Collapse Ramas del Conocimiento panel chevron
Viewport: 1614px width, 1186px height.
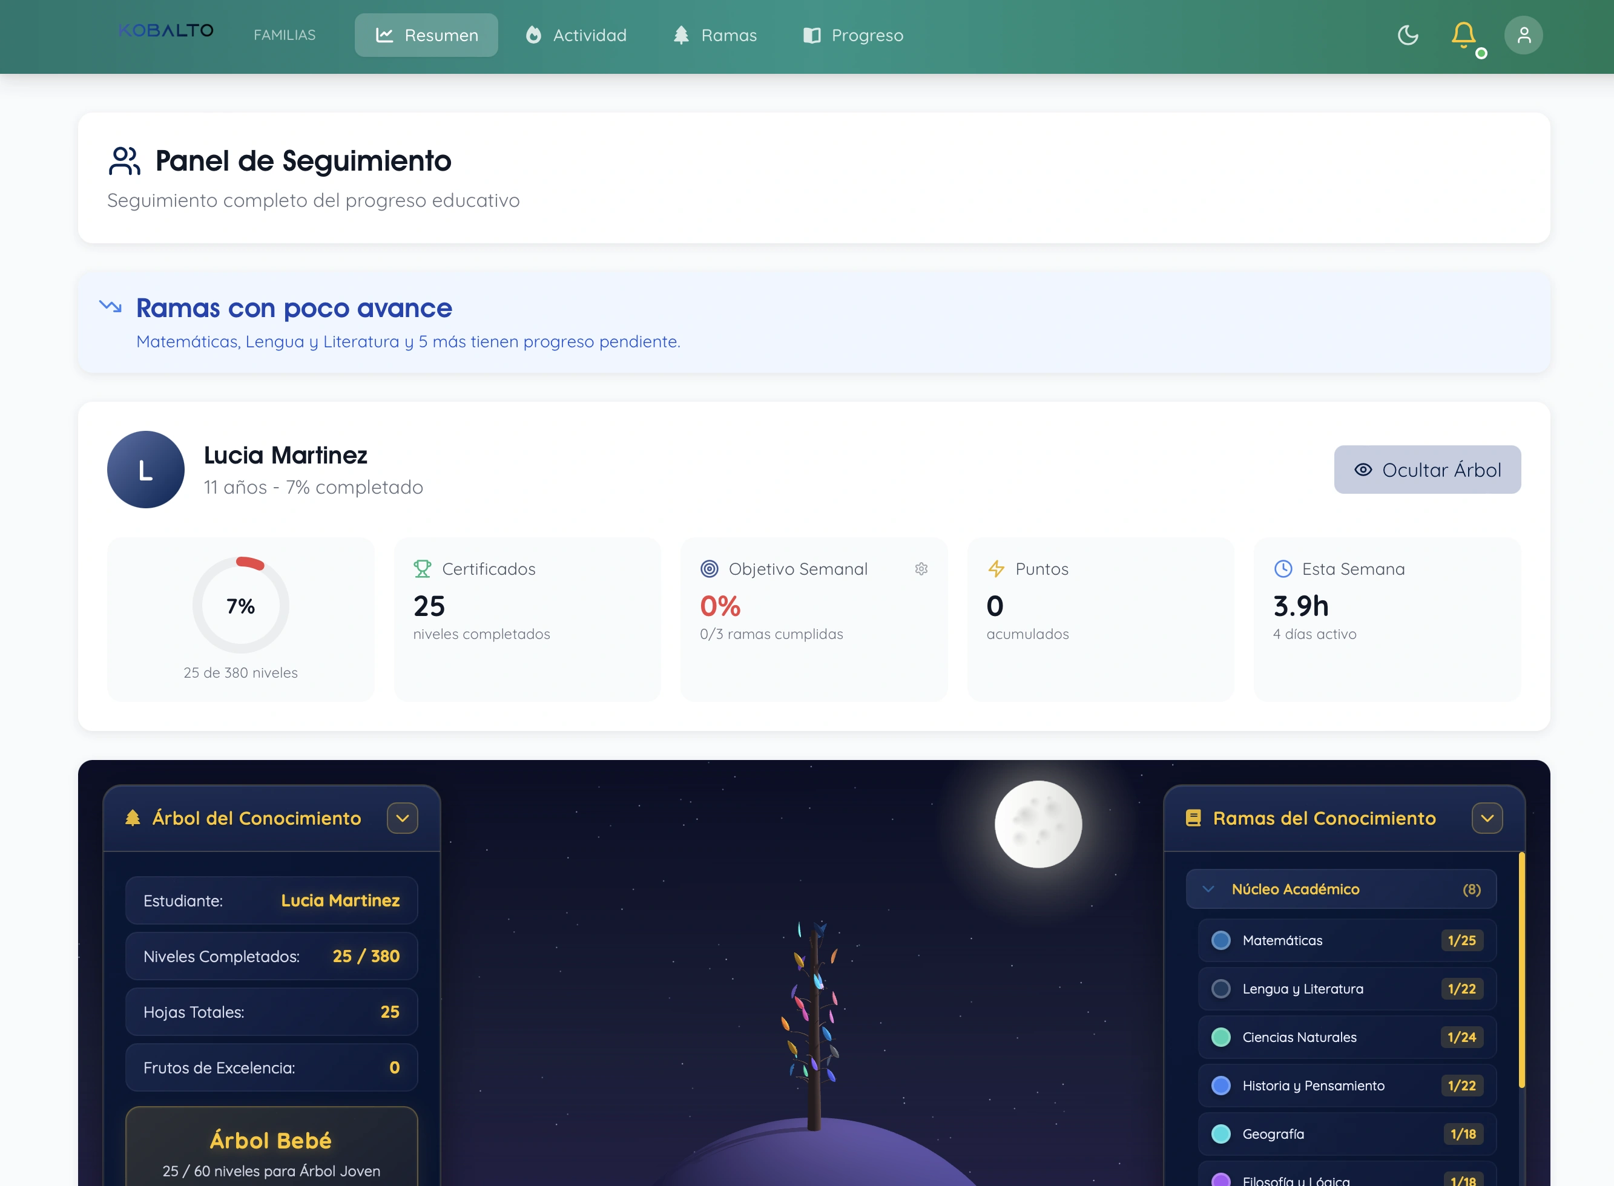1486,819
